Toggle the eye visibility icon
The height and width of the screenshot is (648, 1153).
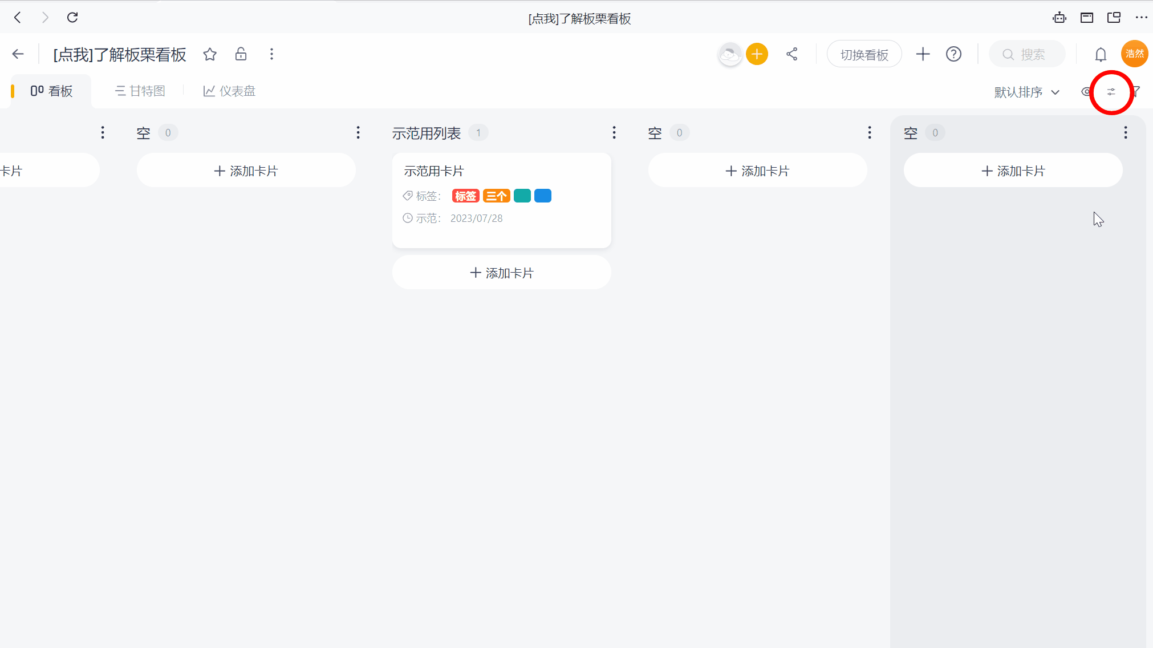coord(1086,92)
